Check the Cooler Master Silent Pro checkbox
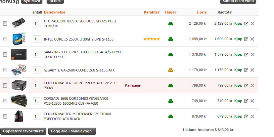This screenshot has height=137, width=274. [x=5, y=85]
